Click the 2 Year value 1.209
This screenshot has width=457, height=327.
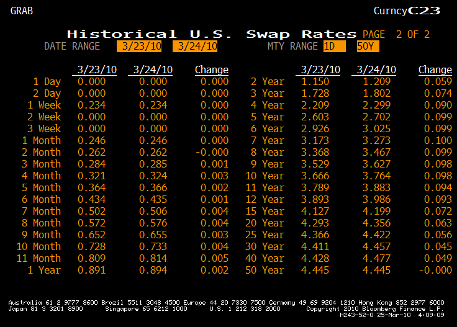(x=376, y=82)
